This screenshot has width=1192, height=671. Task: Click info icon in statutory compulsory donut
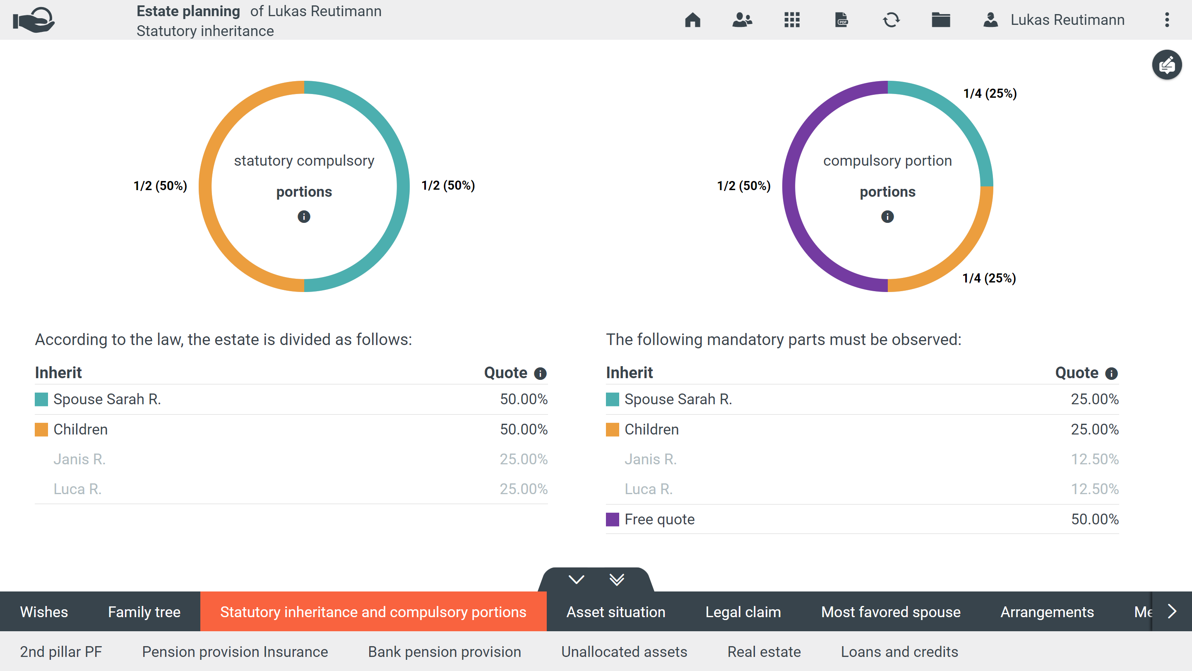tap(304, 217)
